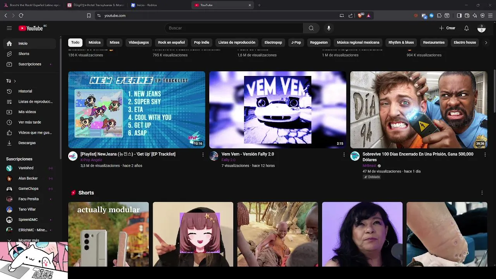The image size is (496, 279).
Task: Bookmark this page with the bookmark icon
Action: click(x=89, y=15)
